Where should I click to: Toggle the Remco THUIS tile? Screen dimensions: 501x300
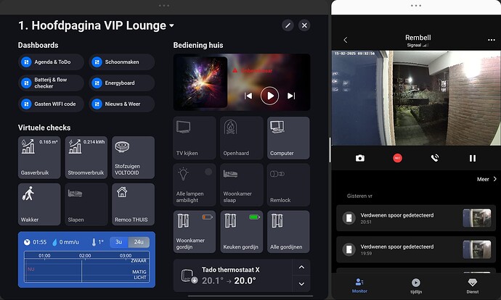[134, 204]
